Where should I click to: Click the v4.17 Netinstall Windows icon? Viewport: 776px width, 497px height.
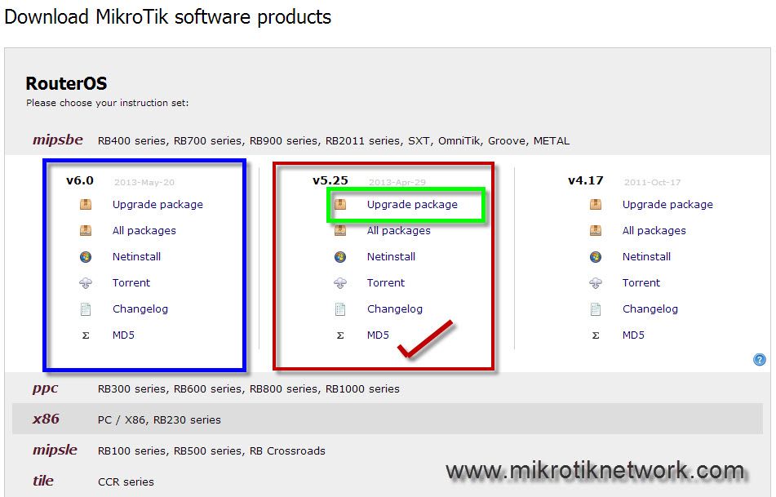pyautogui.click(x=596, y=257)
